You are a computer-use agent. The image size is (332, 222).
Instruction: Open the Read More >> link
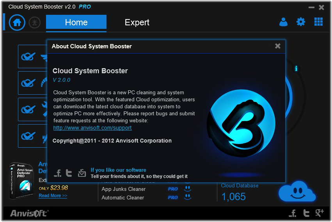pos(53,196)
